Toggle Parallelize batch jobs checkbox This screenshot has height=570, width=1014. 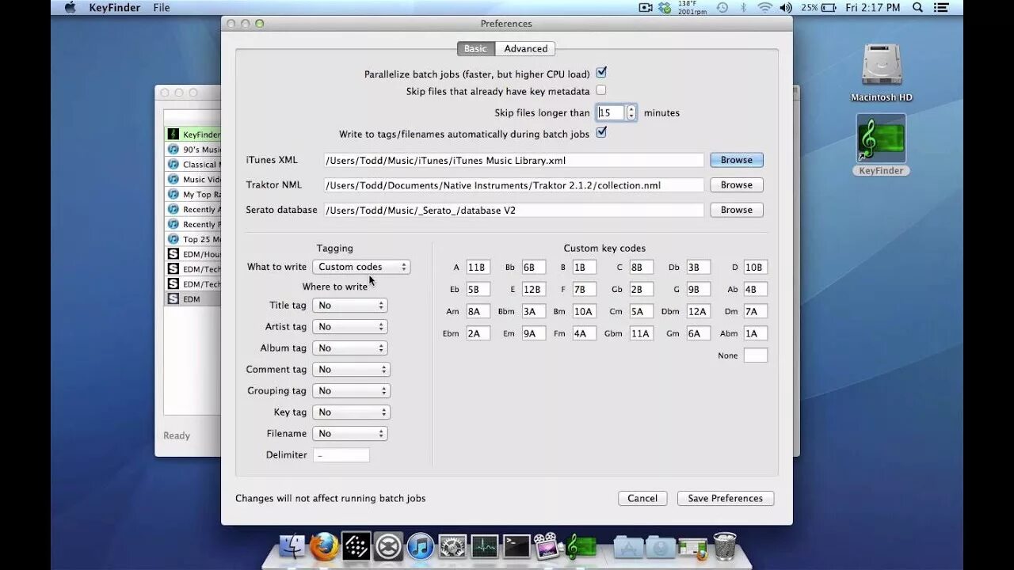coord(601,73)
